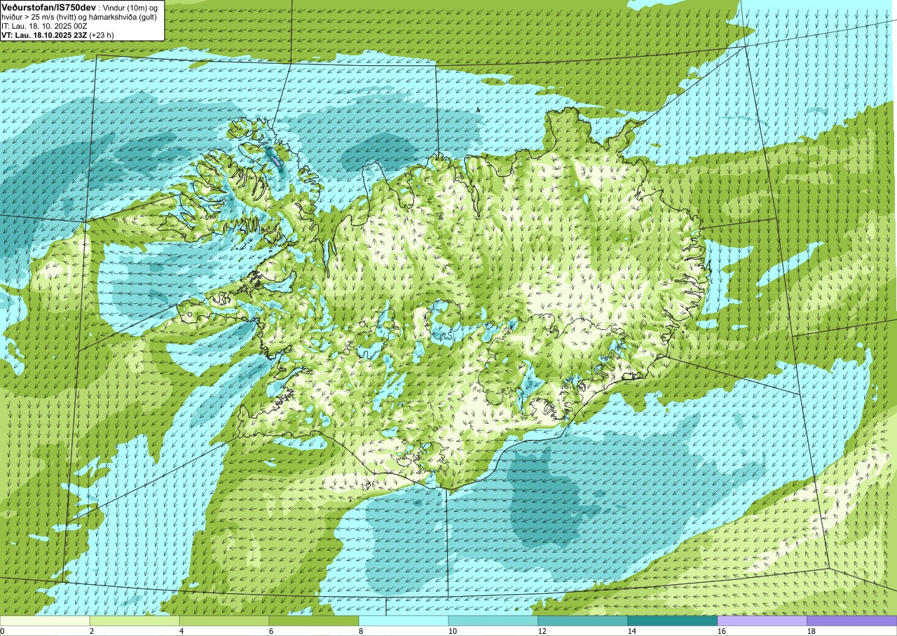Click the legend scale label '18'
The image size is (897, 636).
pyautogui.click(x=812, y=631)
